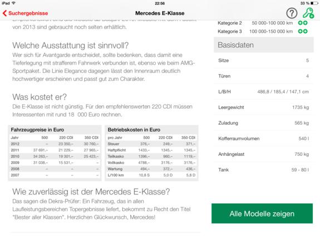Go back to Suchergebnisse
320x240 pixels.
click(x=25, y=13)
